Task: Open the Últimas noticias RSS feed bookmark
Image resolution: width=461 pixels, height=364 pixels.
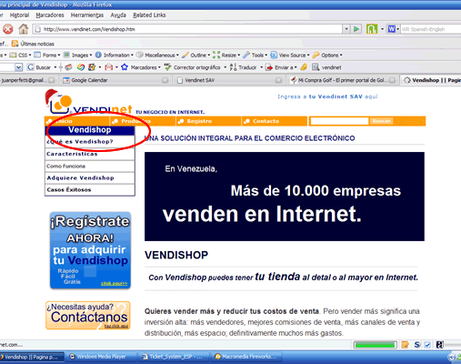Action: click(x=33, y=44)
